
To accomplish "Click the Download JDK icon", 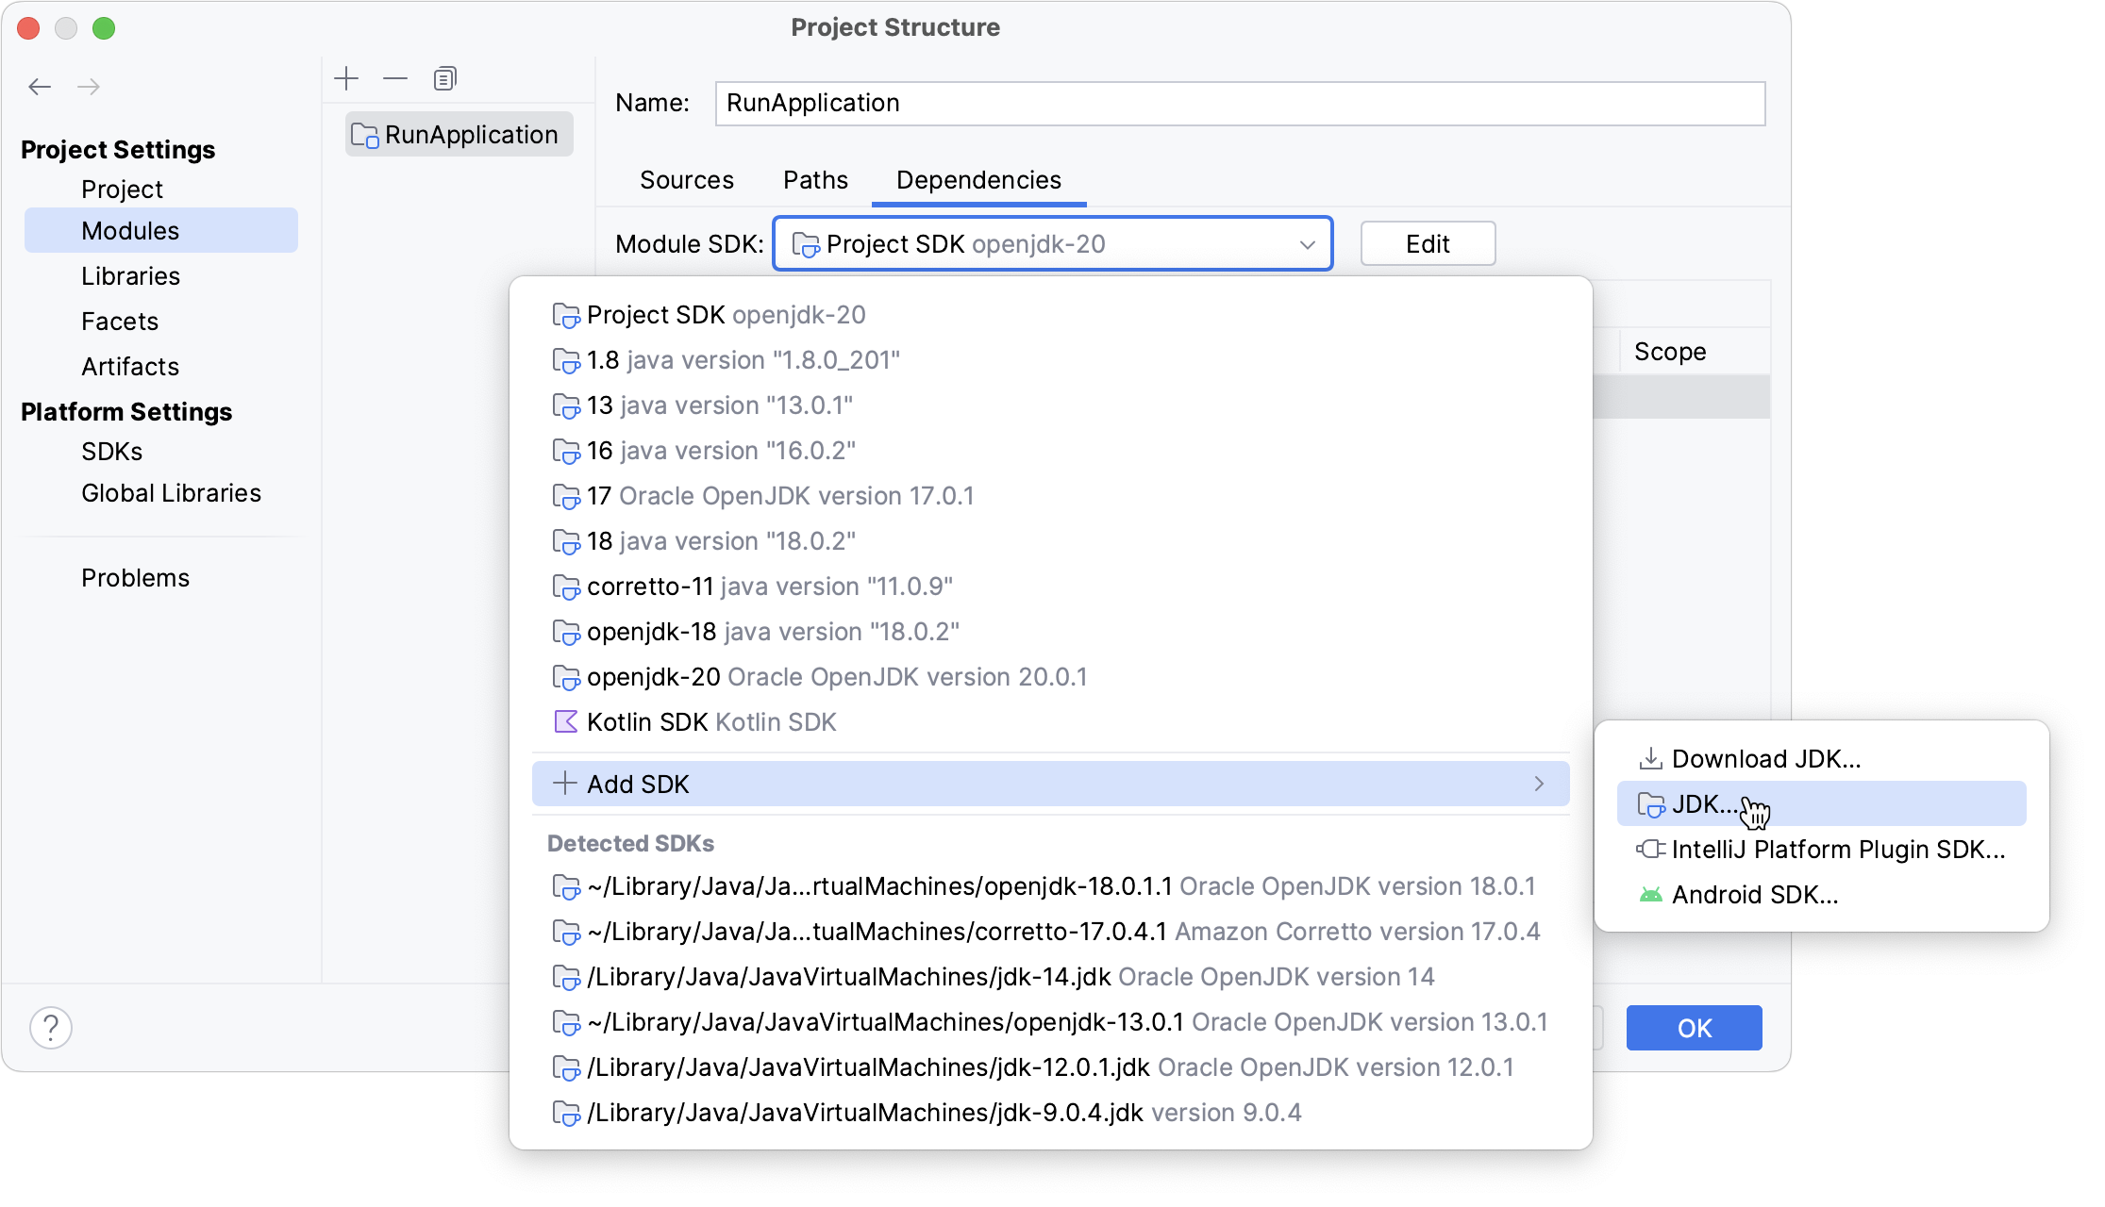I will tap(1651, 757).
